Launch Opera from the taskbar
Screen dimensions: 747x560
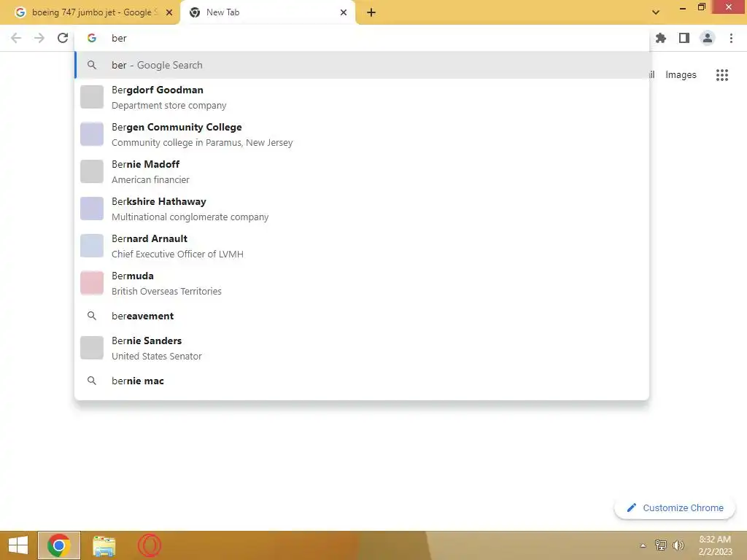point(149,545)
